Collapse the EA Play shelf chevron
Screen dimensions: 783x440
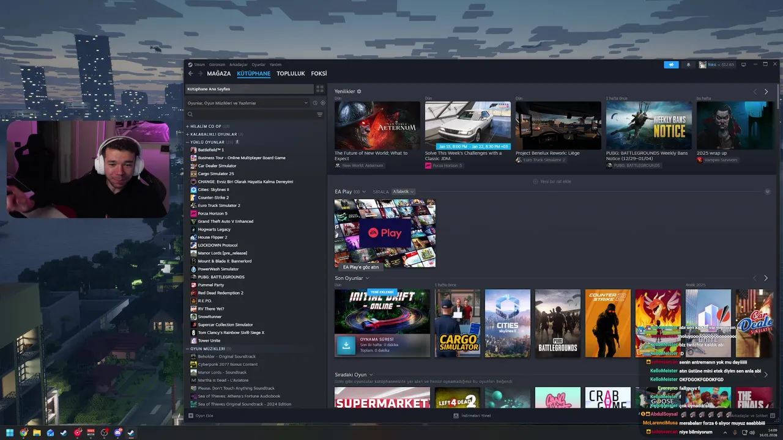pos(767,192)
